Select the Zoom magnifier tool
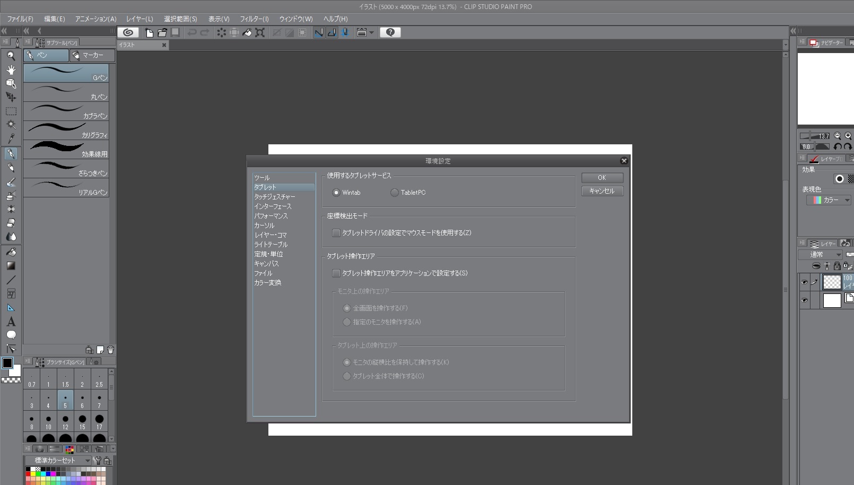 point(11,56)
